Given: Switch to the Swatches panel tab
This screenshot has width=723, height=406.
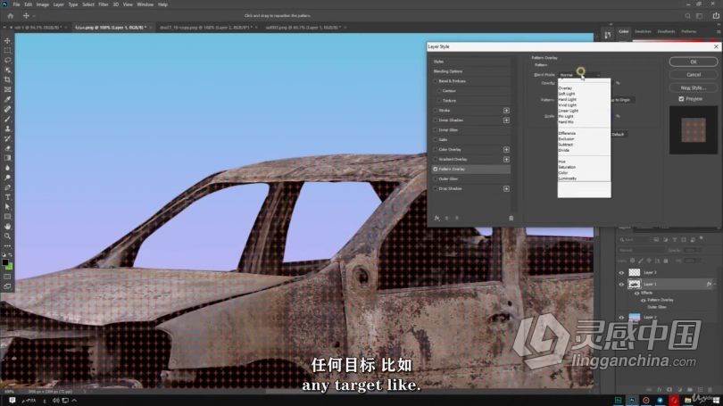Looking at the screenshot, I should click(x=643, y=32).
